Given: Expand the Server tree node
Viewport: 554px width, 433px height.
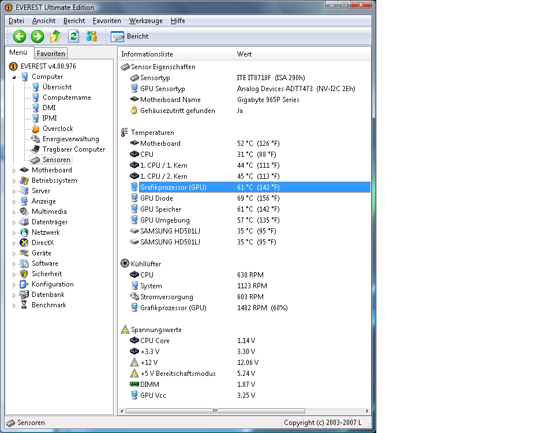Looking at the screenshot, I should click(x=14, y=191).
